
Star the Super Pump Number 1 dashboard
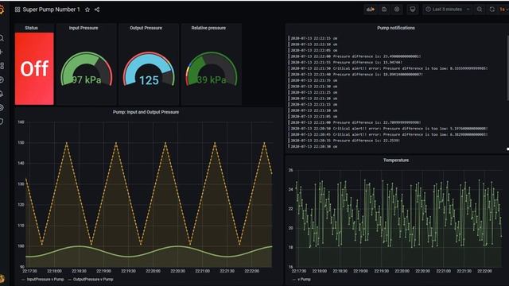87,10
